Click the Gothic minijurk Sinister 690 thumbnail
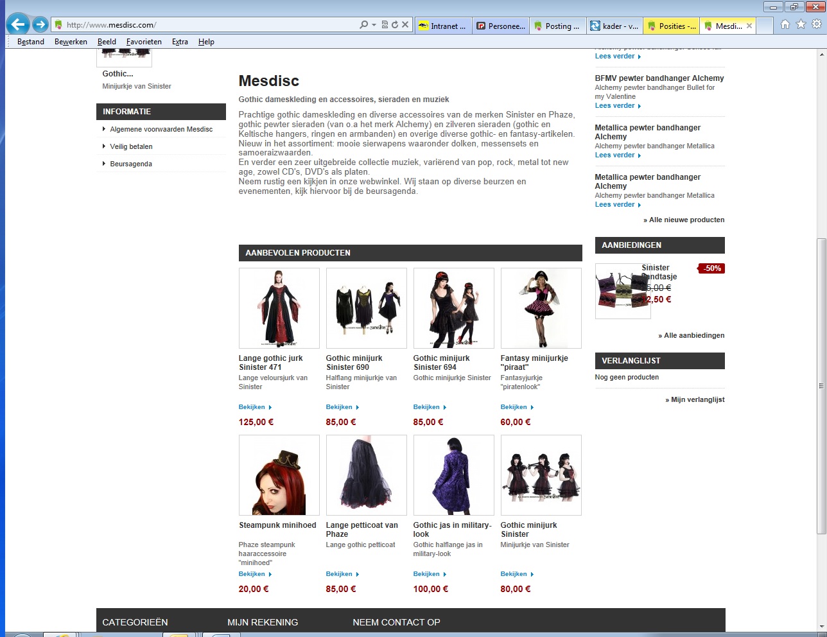This screenshot has height=637, width=827. (367, 308)
